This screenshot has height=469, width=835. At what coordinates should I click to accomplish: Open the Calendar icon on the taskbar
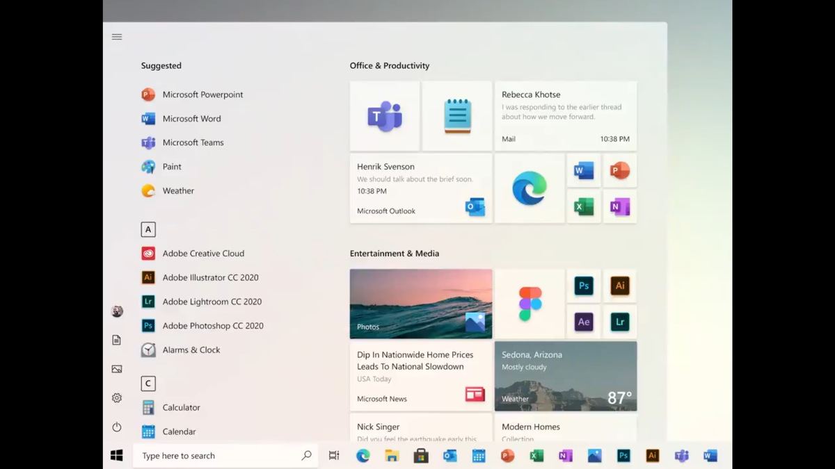coord(479,456)
